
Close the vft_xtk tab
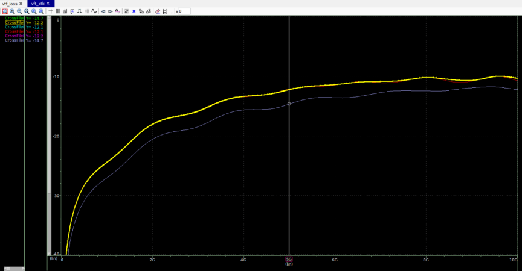click(48, 4)
